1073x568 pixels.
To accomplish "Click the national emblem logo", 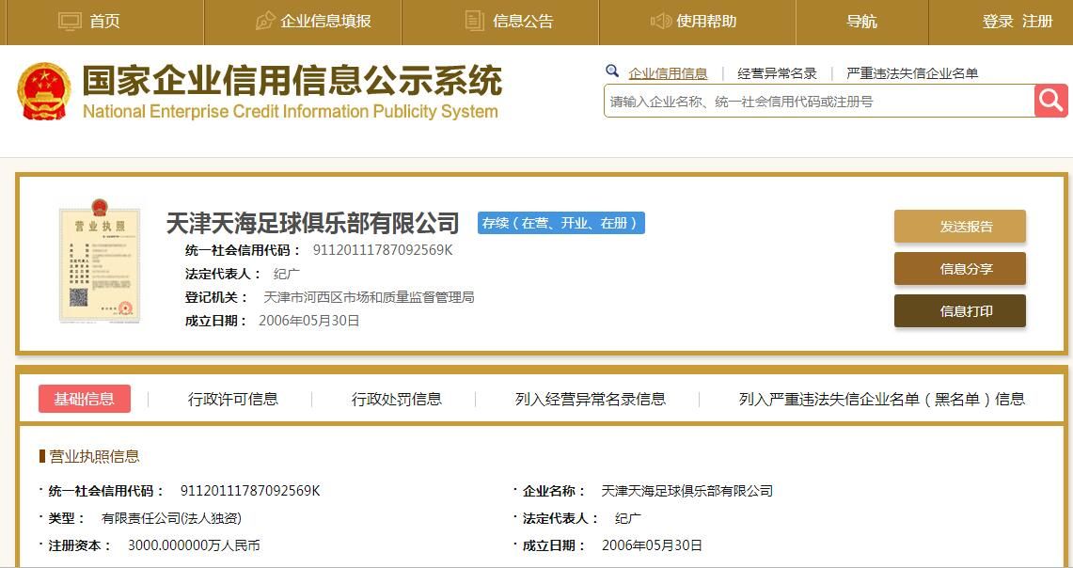I will tap(43, 92).
